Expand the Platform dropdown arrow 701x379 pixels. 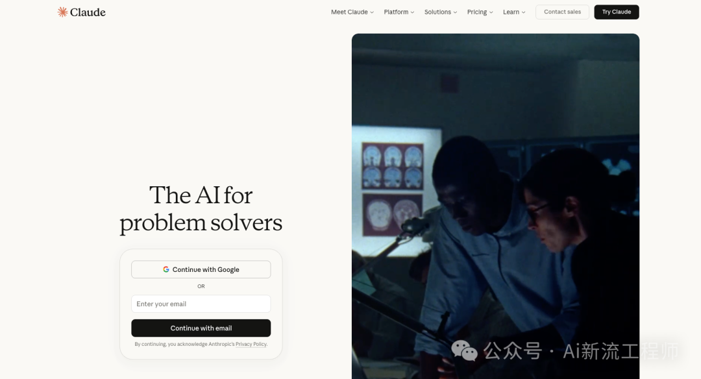pyautogui.click(x=412, y=12)
